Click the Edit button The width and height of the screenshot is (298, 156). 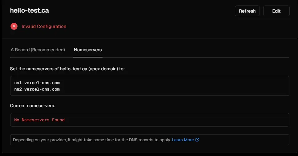pyautogui.click(x=276, y=11)
